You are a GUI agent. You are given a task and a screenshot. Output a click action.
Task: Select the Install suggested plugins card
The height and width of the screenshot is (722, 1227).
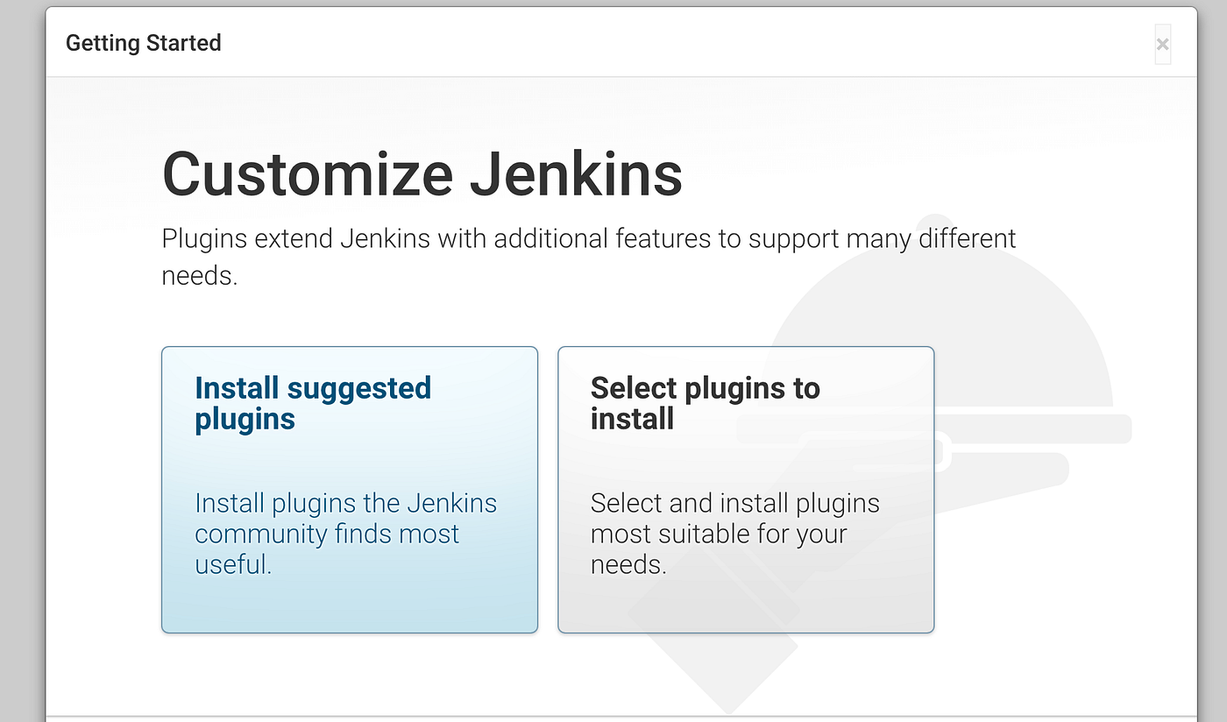pyautogui.click(x=350, y=489)
